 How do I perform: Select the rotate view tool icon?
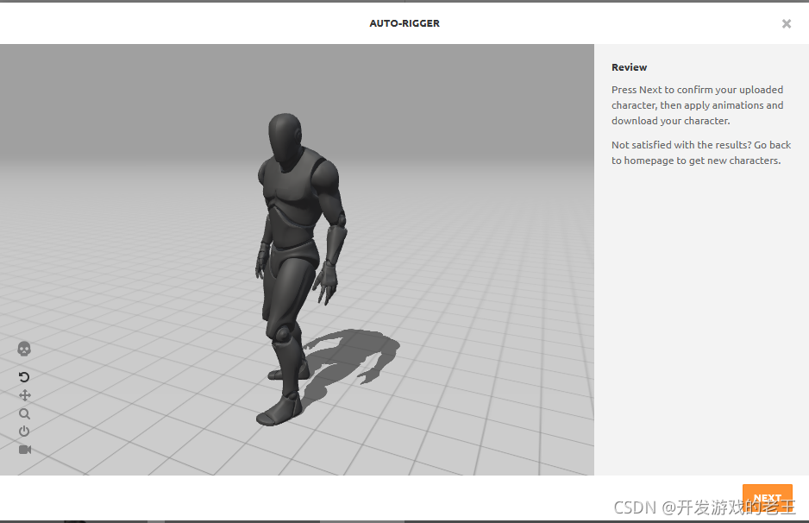click(x=24, y=377)
